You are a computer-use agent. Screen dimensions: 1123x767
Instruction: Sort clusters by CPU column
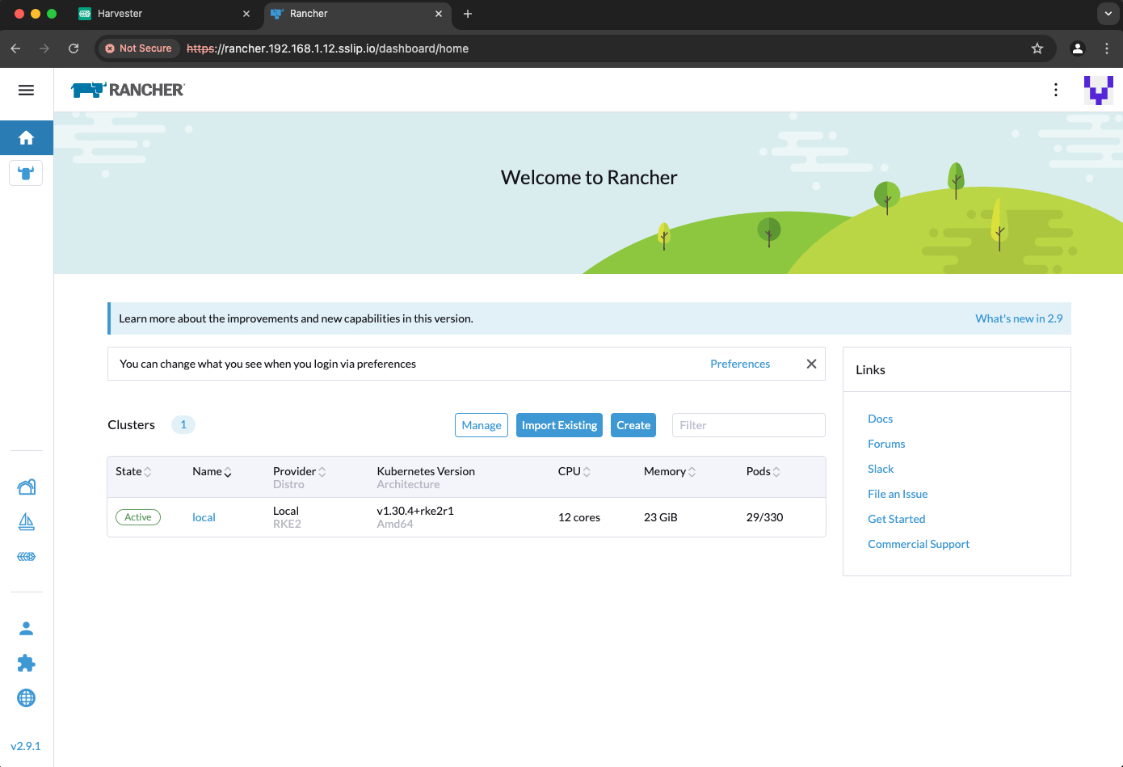click(574, 471)
